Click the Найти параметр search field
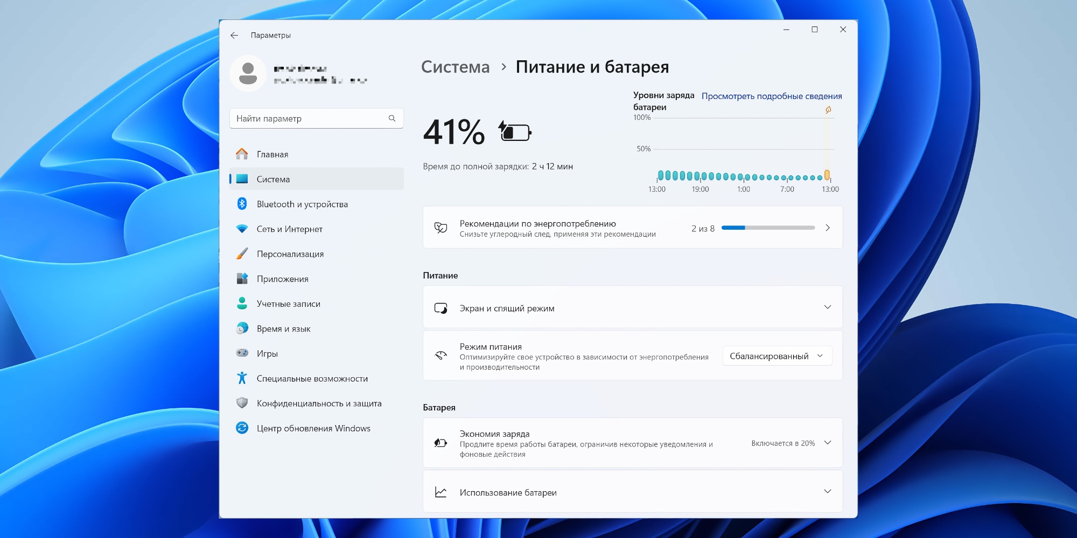 coord(317,118)
